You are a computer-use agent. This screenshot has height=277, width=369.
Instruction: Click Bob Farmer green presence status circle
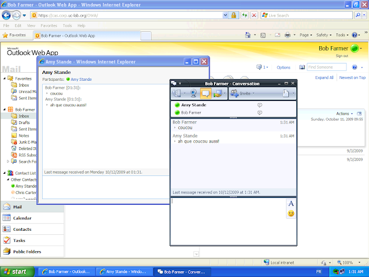[x=355, y=48]
